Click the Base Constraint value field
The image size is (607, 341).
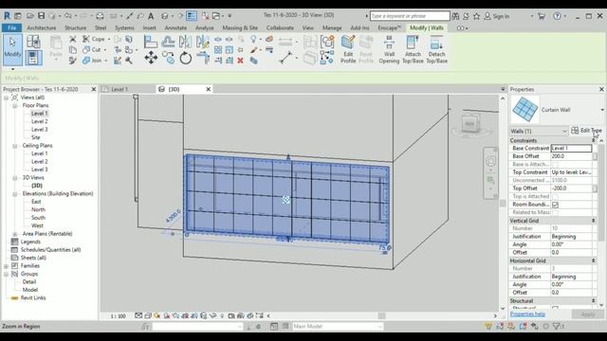pos(571,148)
